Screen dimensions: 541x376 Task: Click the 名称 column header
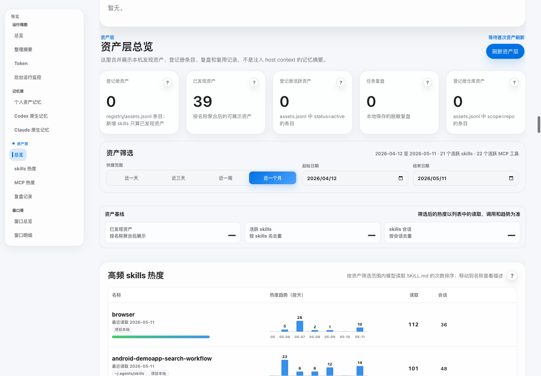(x=116, y=295)
